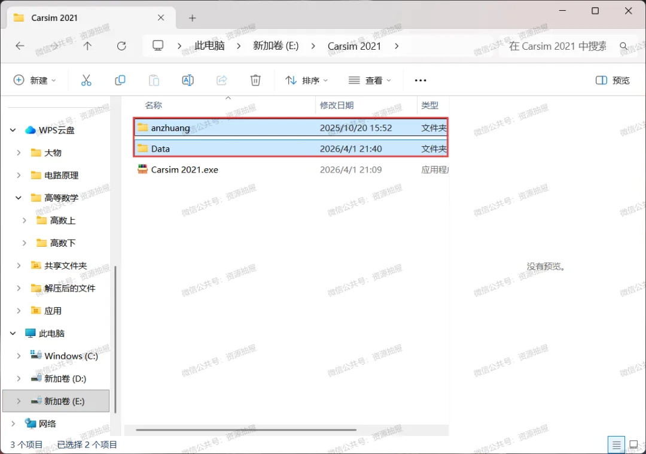Viewport: 646px width, 454px height.
Task: Click the navigation pane vertical scrollbar
Action: [115, 339]
